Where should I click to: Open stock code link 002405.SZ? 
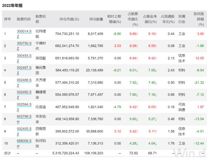pyautogui.click(x=24, y=131)
